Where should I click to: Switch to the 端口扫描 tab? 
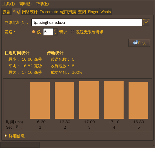point(68,12)
